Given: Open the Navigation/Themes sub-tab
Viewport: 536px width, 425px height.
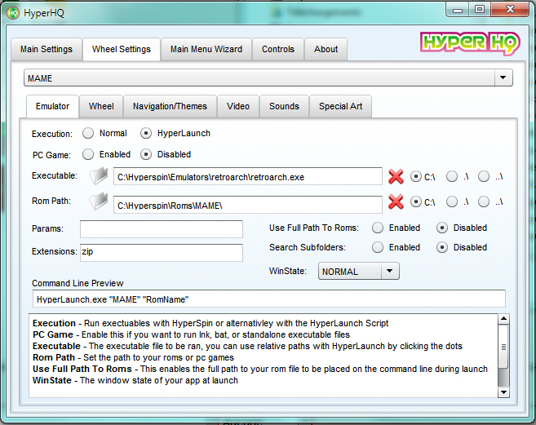Looking at the screenshot, I should point(170,106).
